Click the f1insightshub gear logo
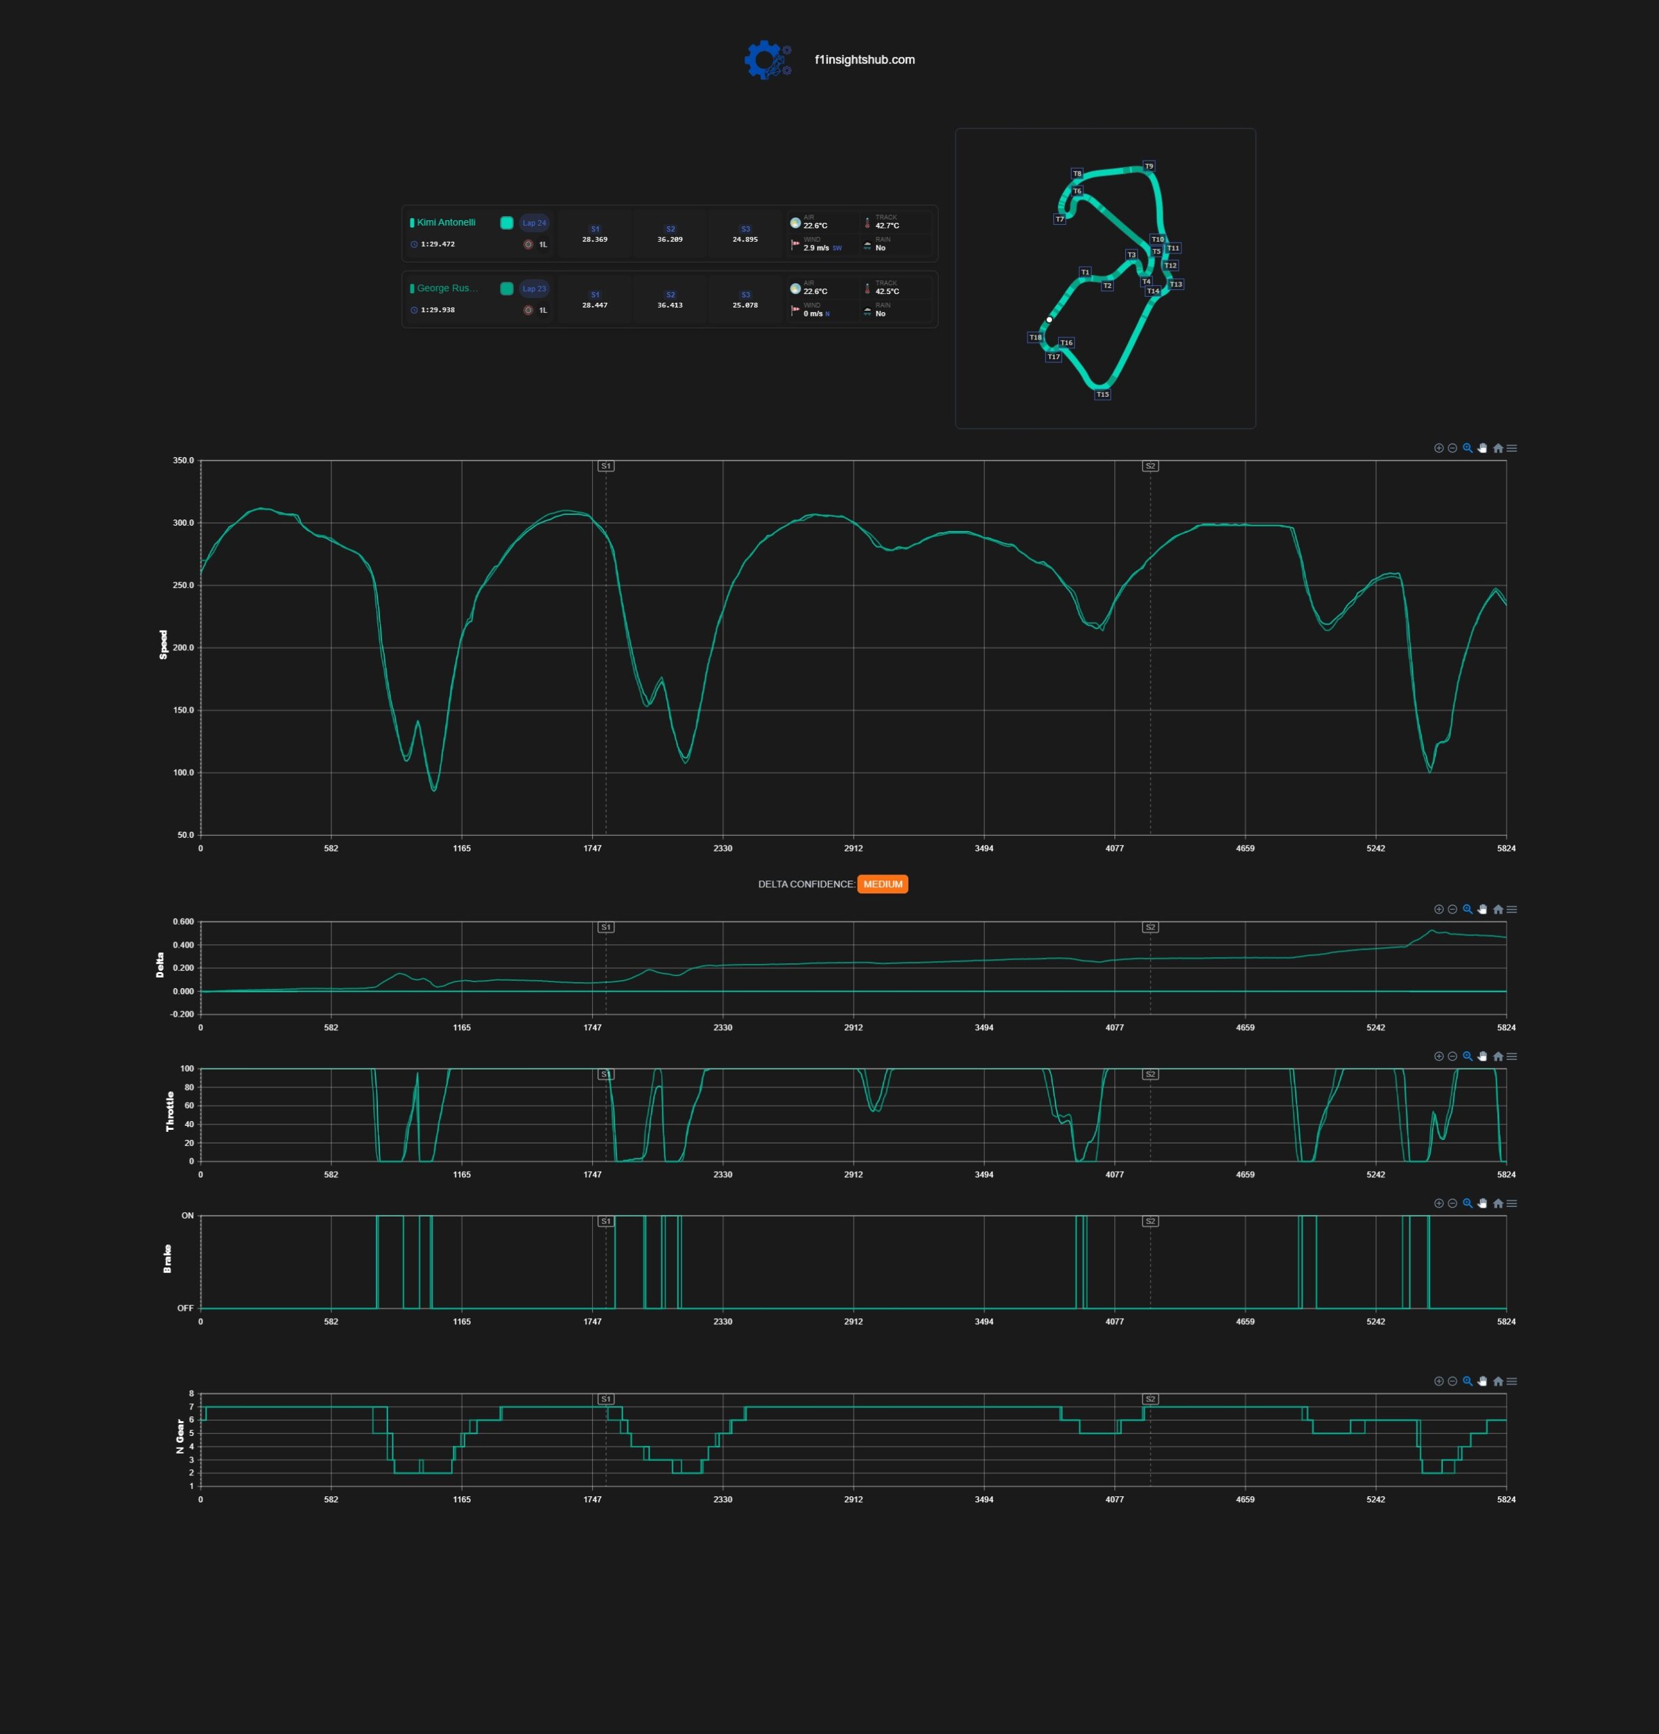This screenshot has height=1734, width=1659. [x=767, y=60]
